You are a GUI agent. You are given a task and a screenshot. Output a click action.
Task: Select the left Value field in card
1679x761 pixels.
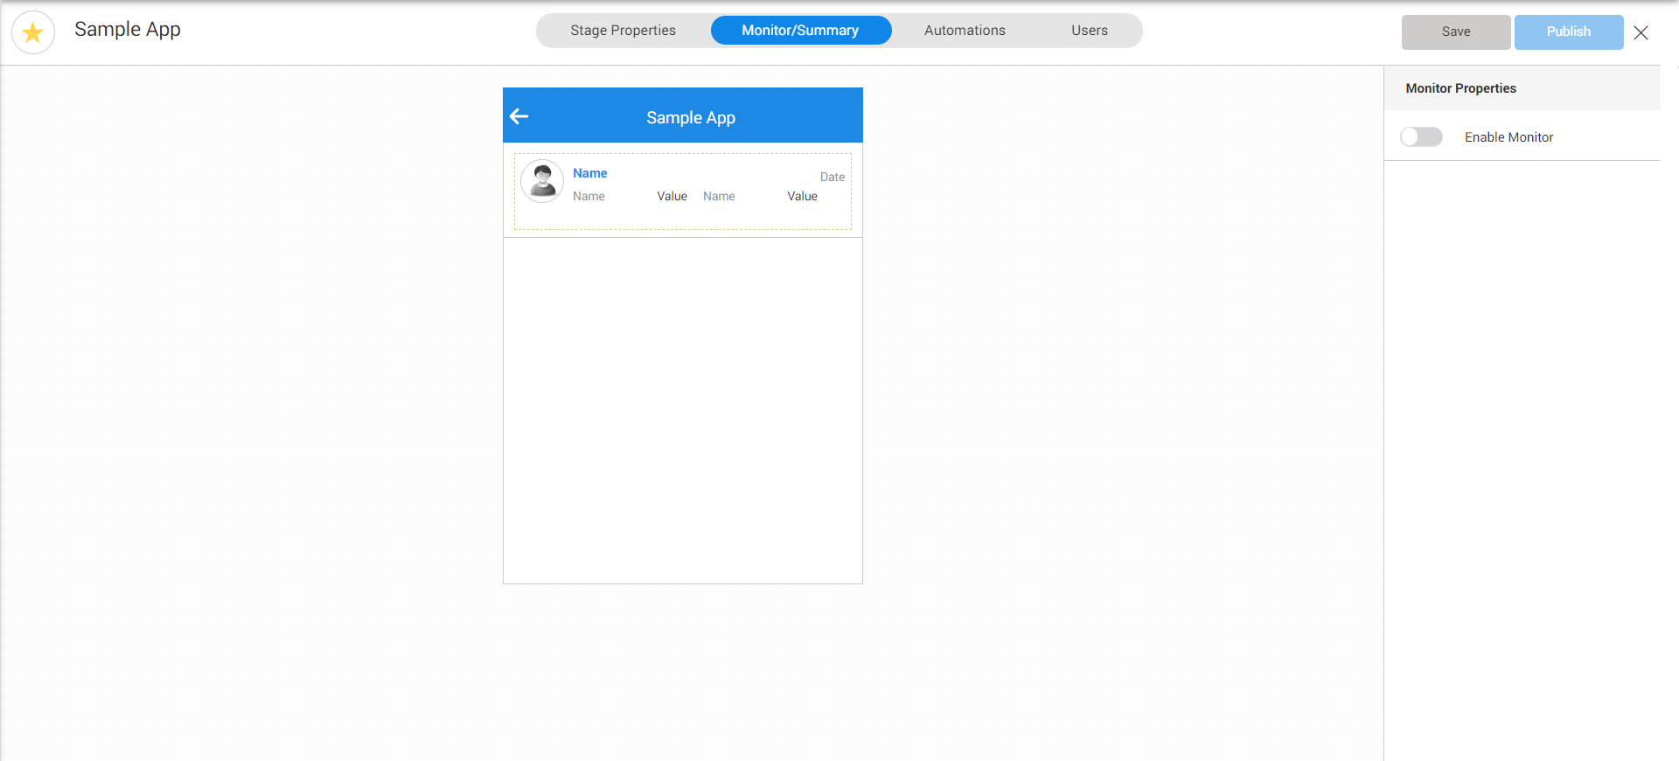pyautogui.click(x=672, y=196)
